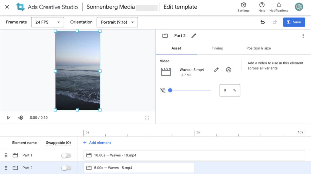Switch to the Position & size tab
The width and height of the screenshot is (311, 174).
click(258, 48)
